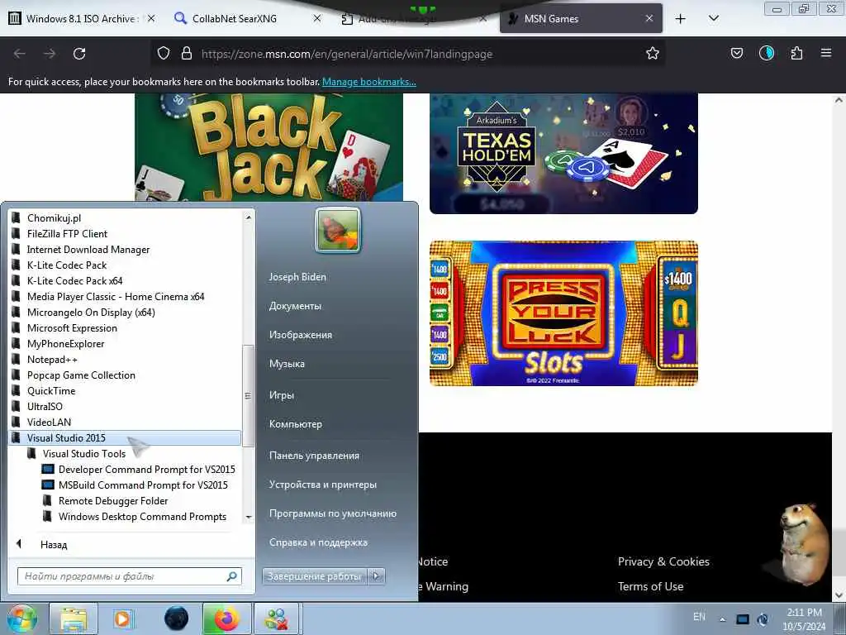Image resolution: width=846 pixels, height=635 pixels.
Task: Open the Extensions puzzle-piece icon
Action: coord(796,54)
